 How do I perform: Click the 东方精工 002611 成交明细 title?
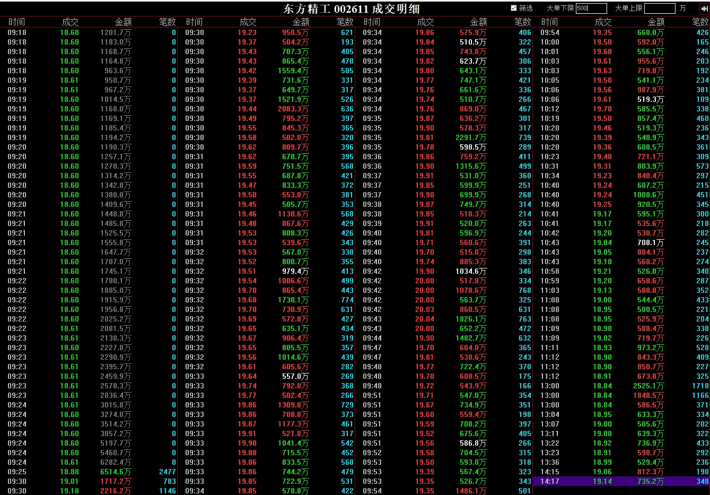[x=352, y=9]
